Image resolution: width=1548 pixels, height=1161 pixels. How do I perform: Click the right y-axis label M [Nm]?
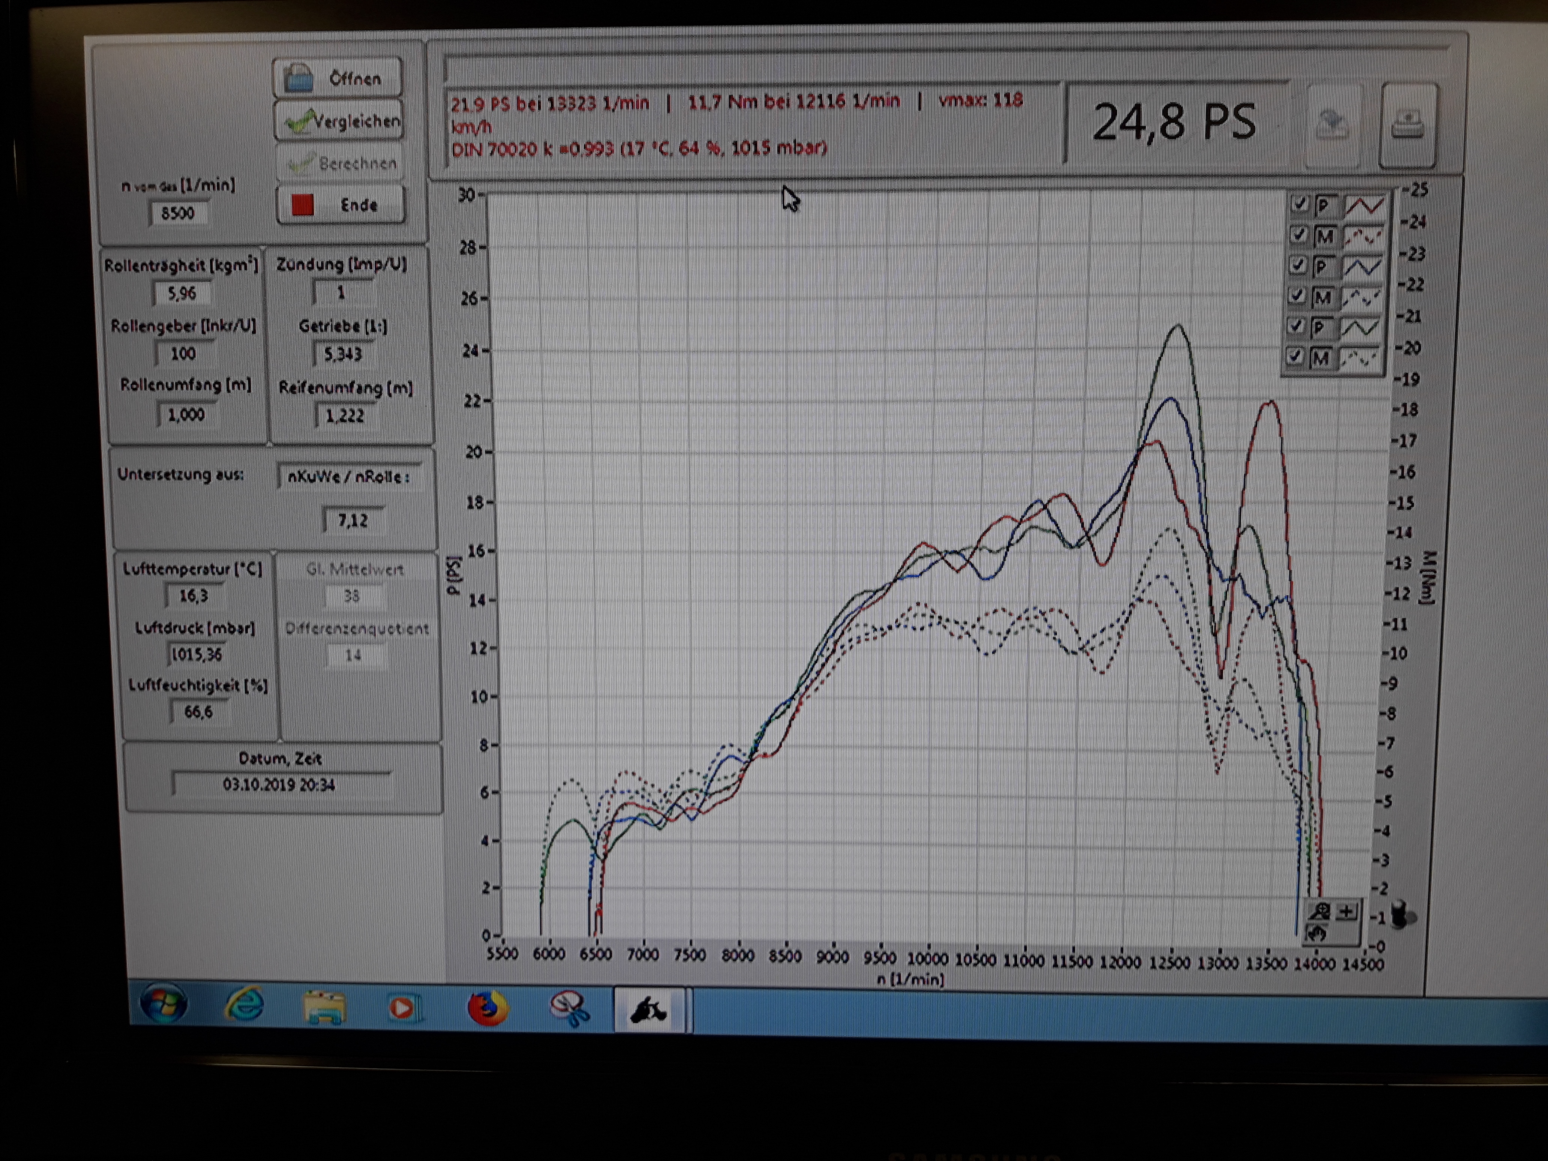pyautogui.click(x=1428, y=577)
